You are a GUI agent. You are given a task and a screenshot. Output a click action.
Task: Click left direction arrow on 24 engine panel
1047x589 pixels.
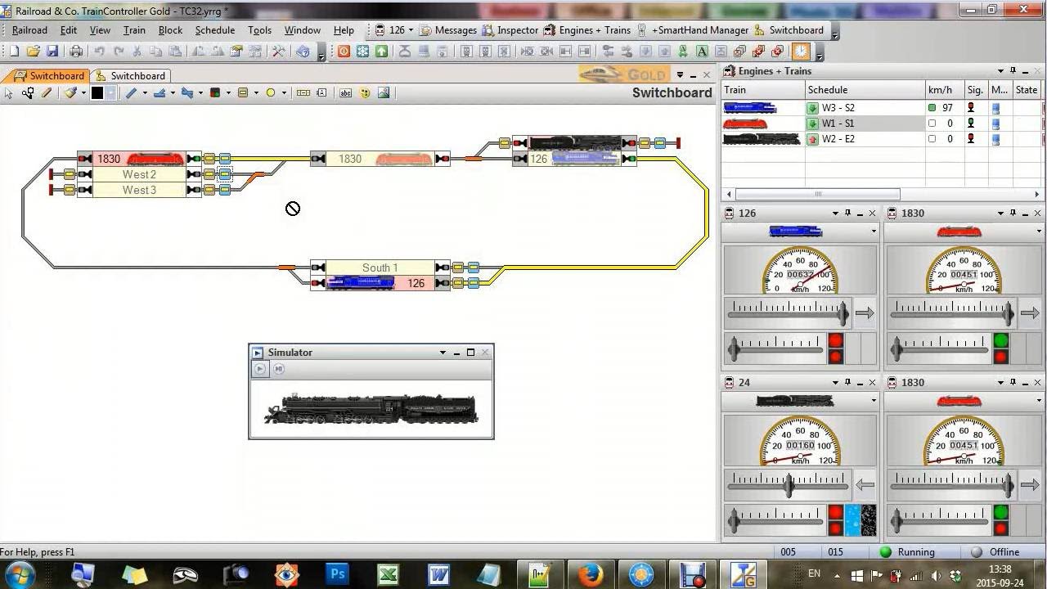tap(865, 484)
